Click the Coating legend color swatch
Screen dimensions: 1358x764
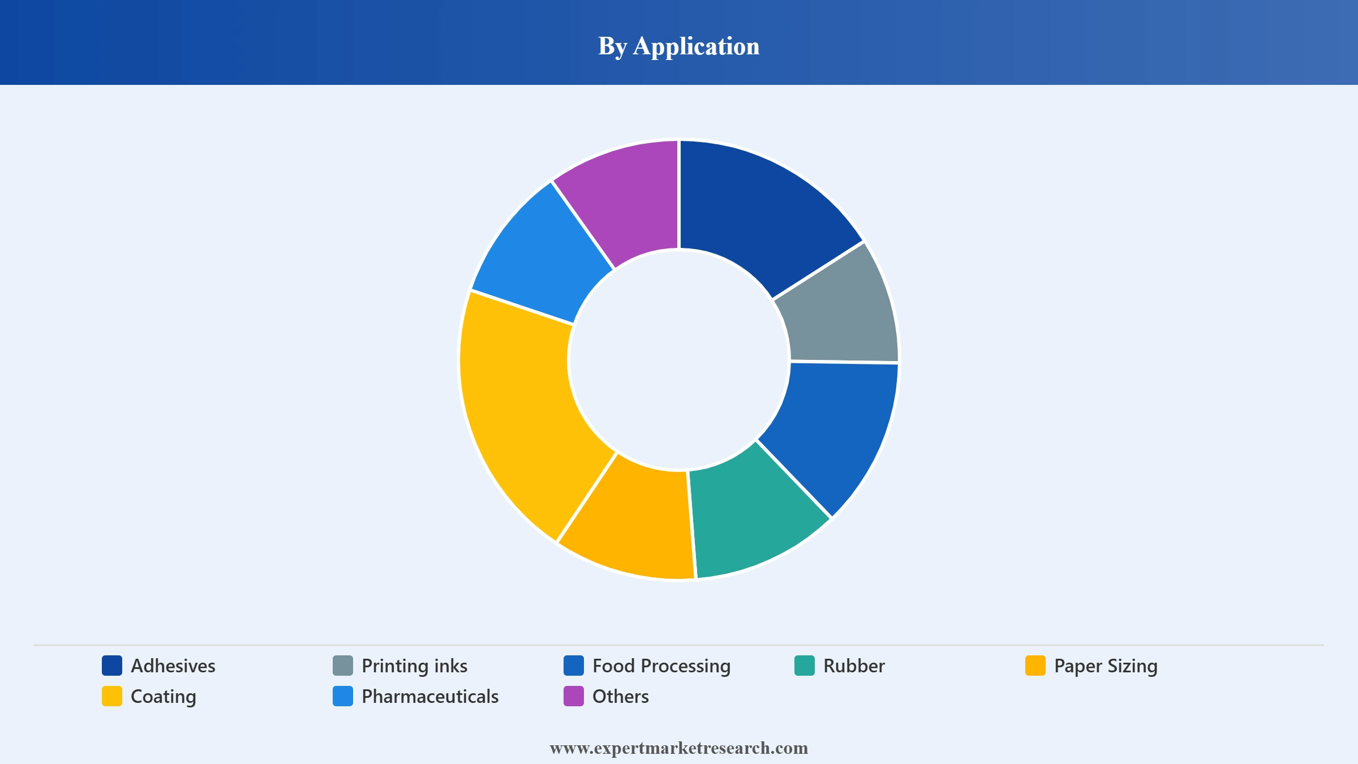click(x=112, y=696)
